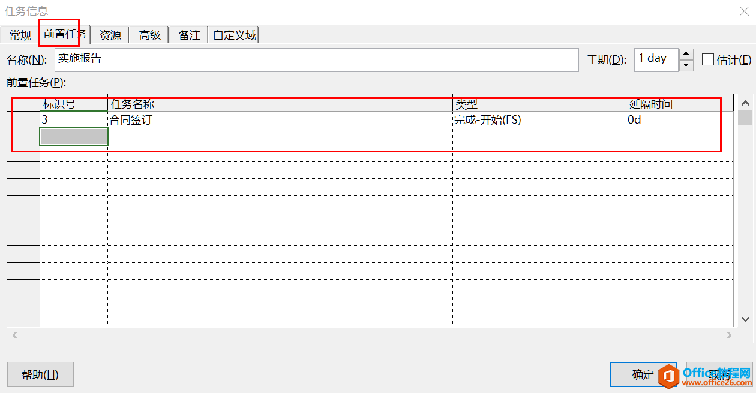Switch to the 高级 tab
The height and width of the screenshot is (393, 756).
click(149, 35)
